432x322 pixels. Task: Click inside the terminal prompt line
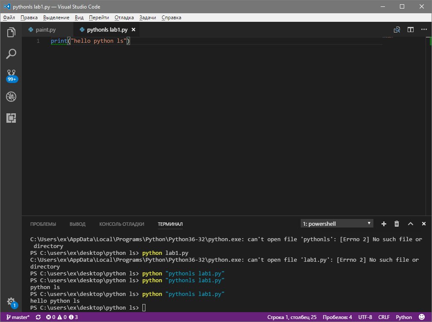[144, 308]
